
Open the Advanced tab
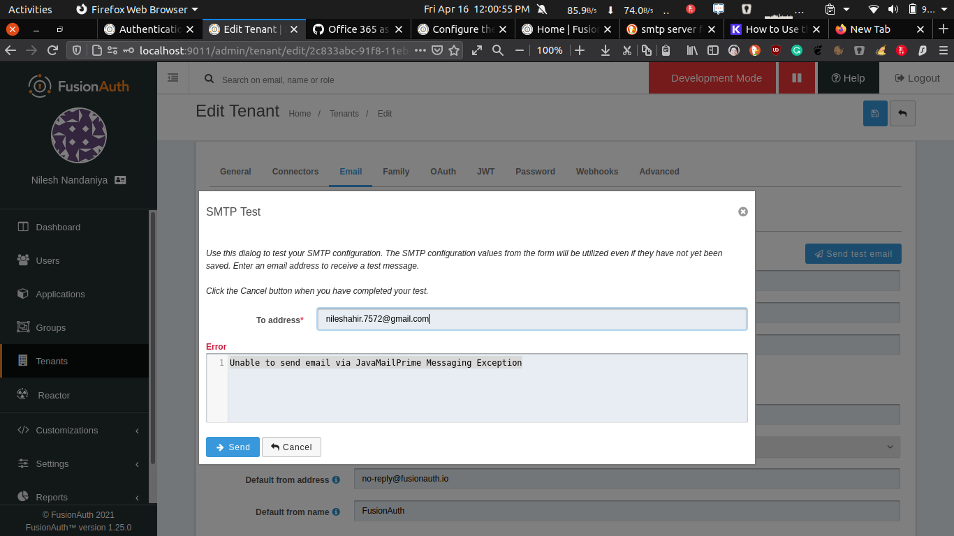[x=659, y=172]
